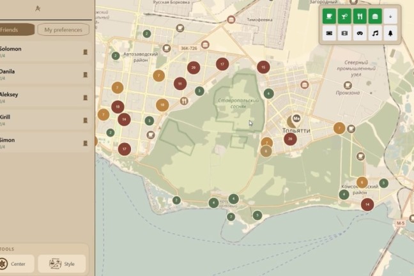Enable the ticket category filter
This screenshot has width=414, height=276.
[x=329, y=33]
